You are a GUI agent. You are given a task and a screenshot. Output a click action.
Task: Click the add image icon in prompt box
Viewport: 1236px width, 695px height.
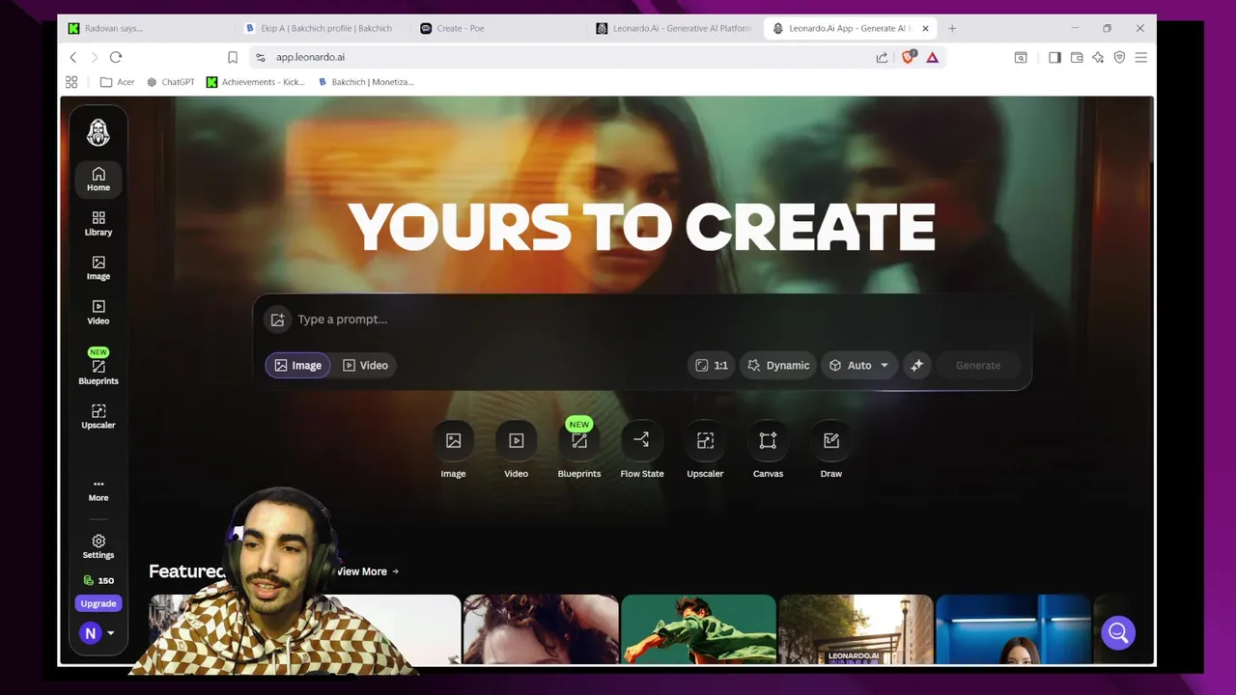[277, 320]
